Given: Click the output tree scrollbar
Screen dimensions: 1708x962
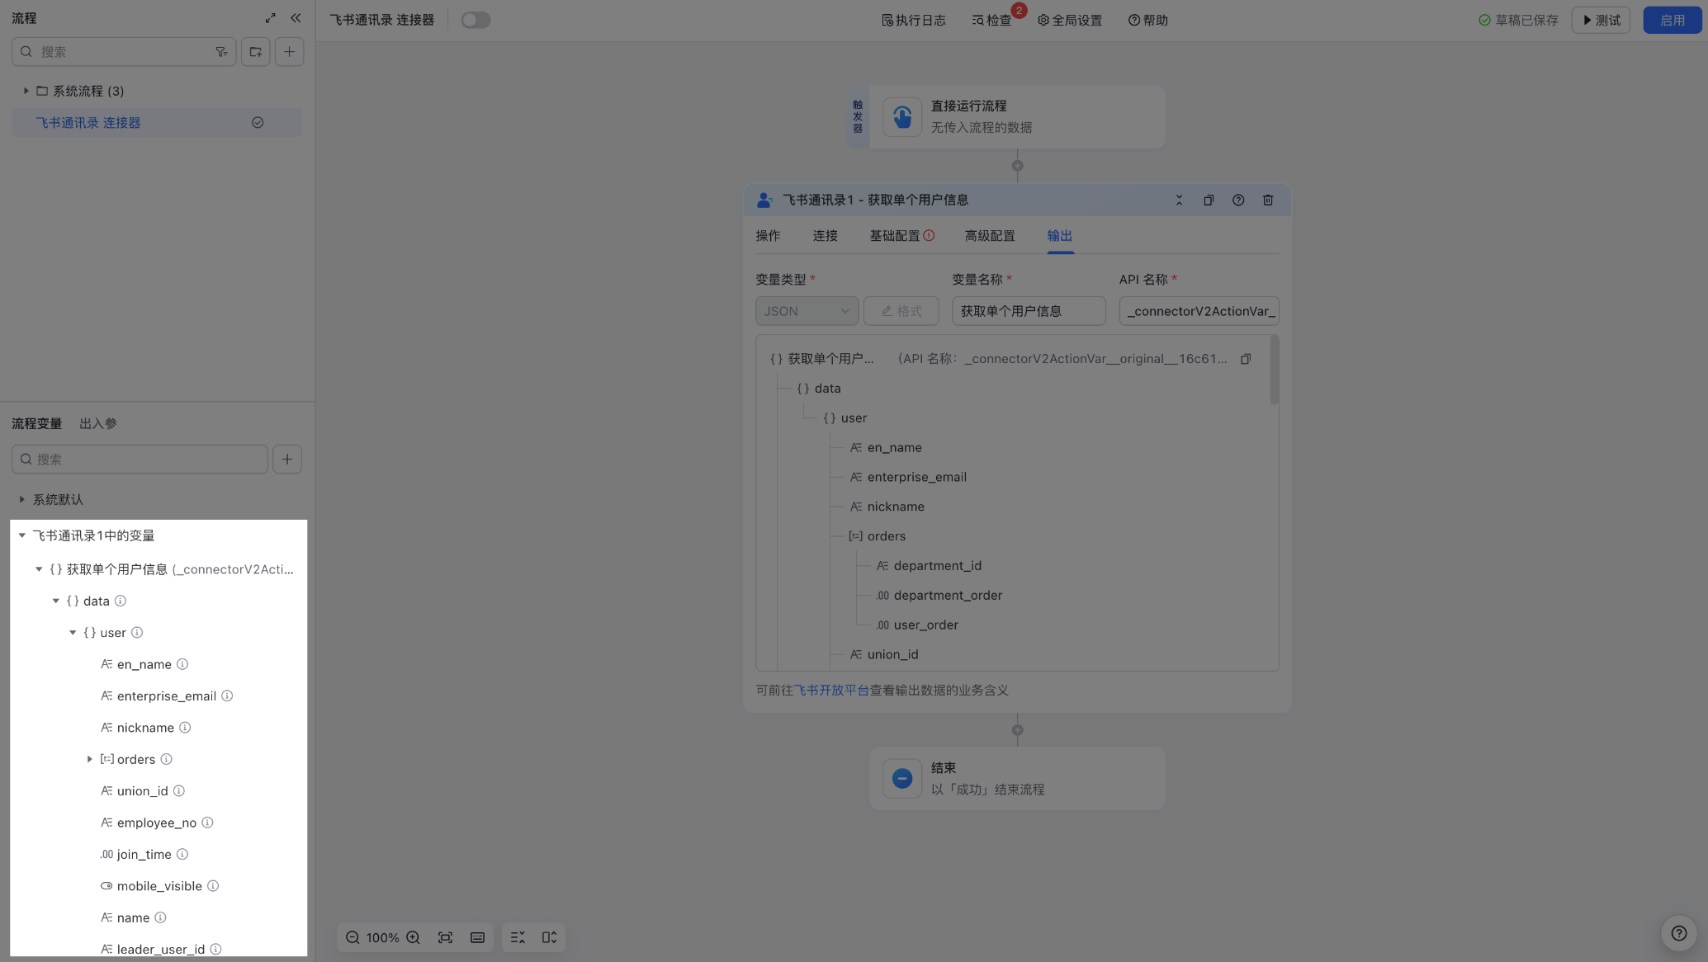Looking at the screenshot, I should coord(1275,370).
